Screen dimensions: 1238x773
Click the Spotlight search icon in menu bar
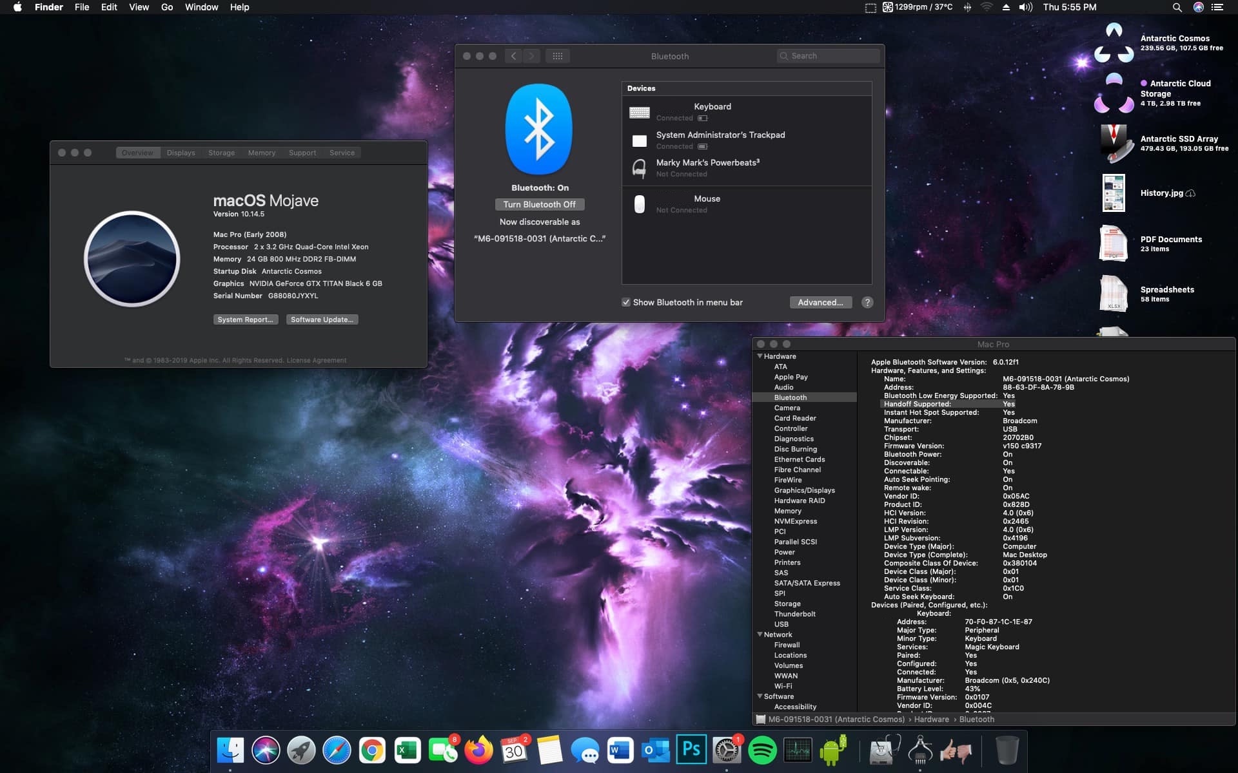click(x=1176, y=7)
